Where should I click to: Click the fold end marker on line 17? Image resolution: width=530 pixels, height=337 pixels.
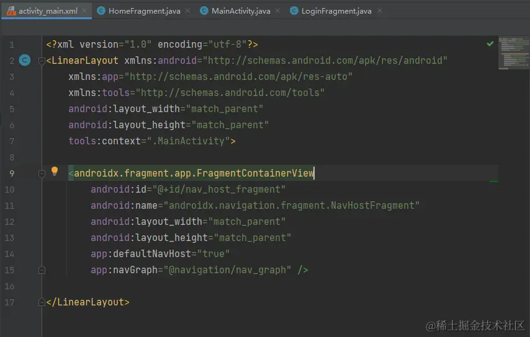42,302
